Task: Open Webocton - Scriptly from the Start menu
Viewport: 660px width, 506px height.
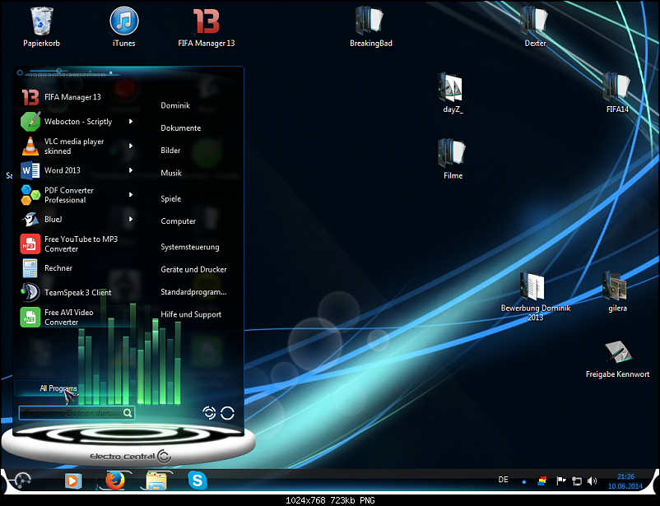Action: (77, 122)
